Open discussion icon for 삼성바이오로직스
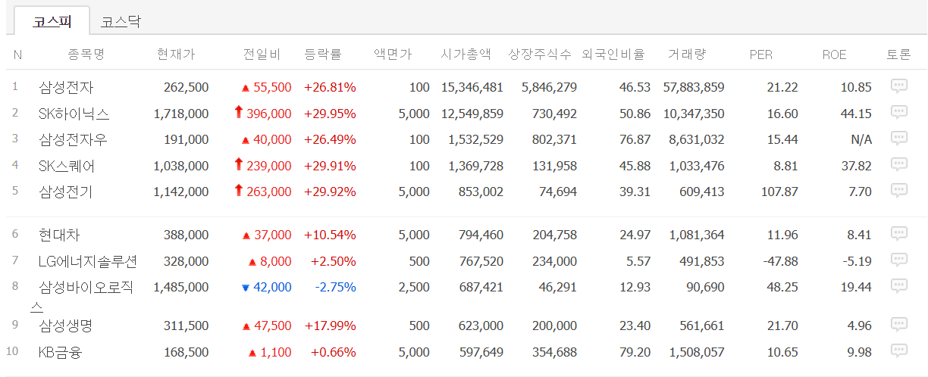Image resolution: width=928 pixels, height=377 pixels. coord(899,286)
